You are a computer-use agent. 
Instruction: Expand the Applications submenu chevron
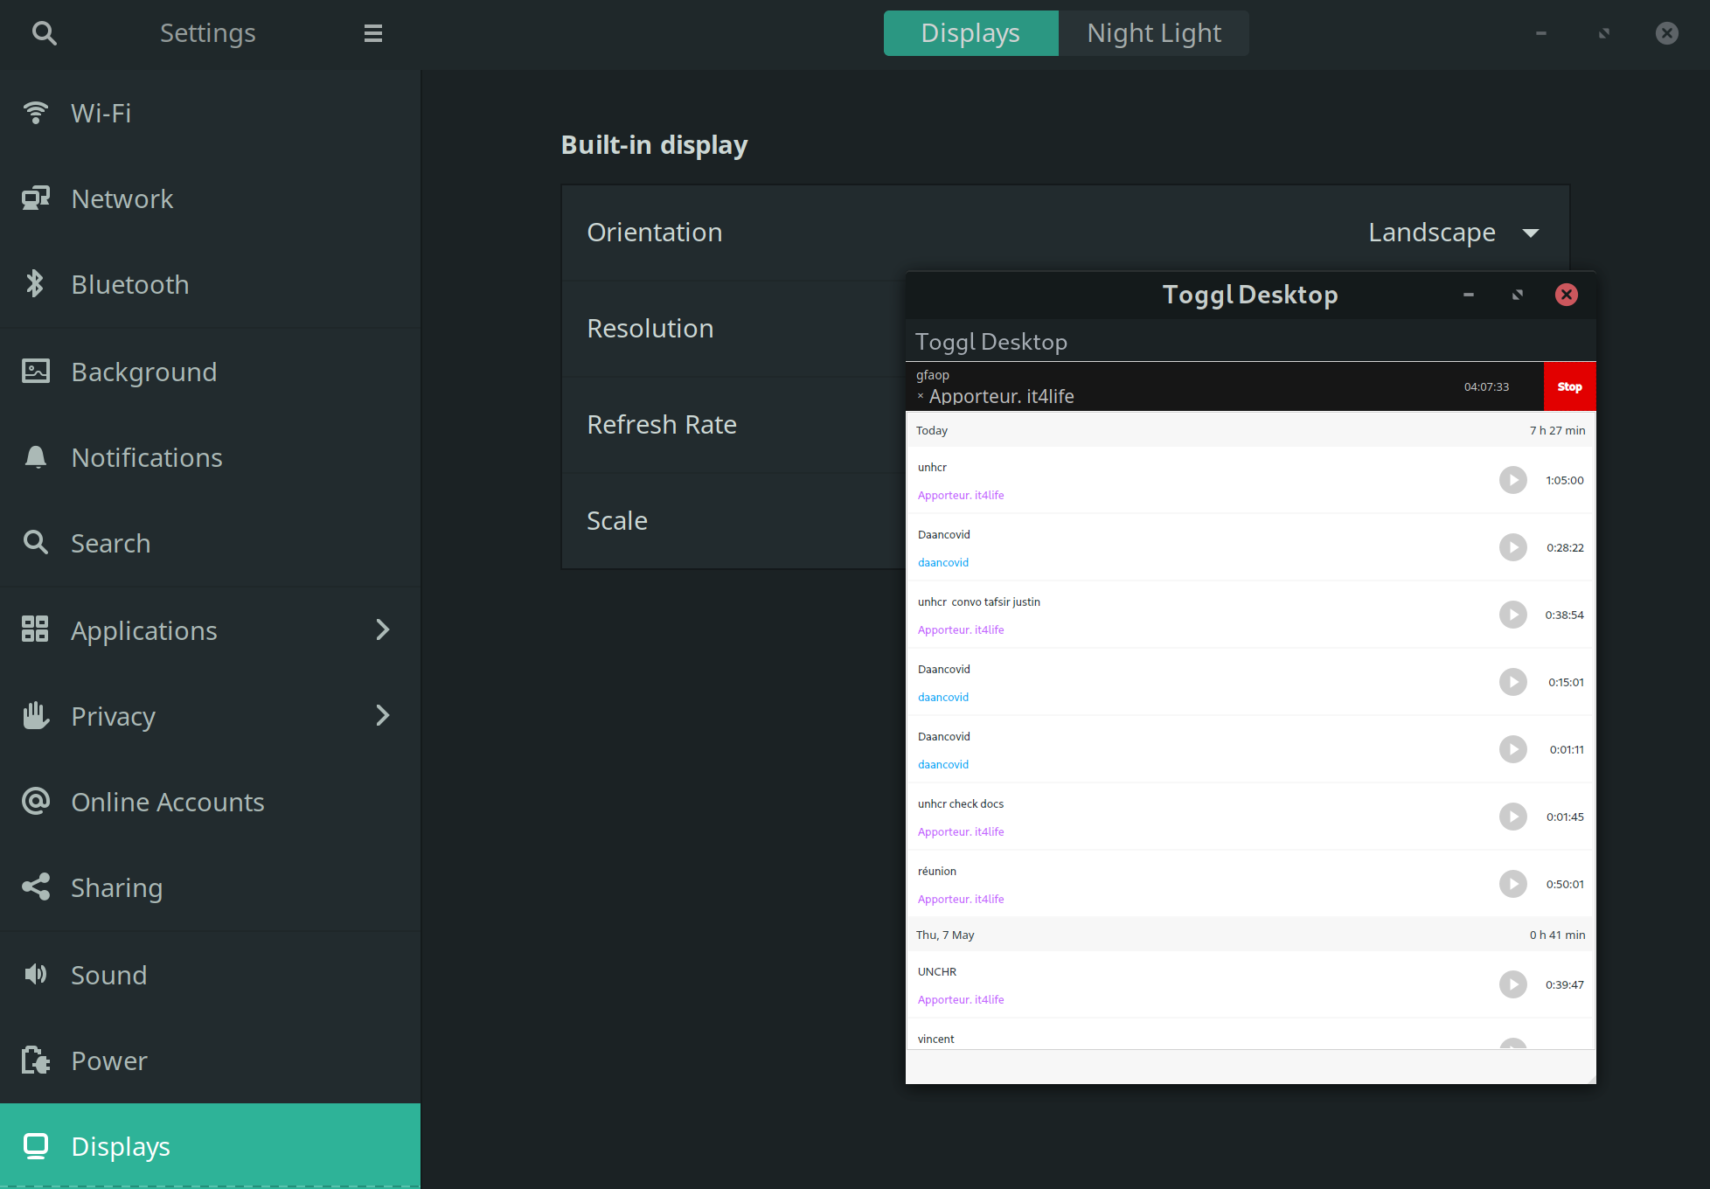coord(382,629)
